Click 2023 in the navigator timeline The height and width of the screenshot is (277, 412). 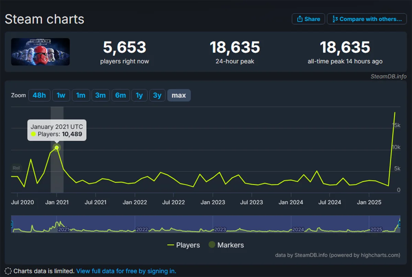[x=220, y=230]
